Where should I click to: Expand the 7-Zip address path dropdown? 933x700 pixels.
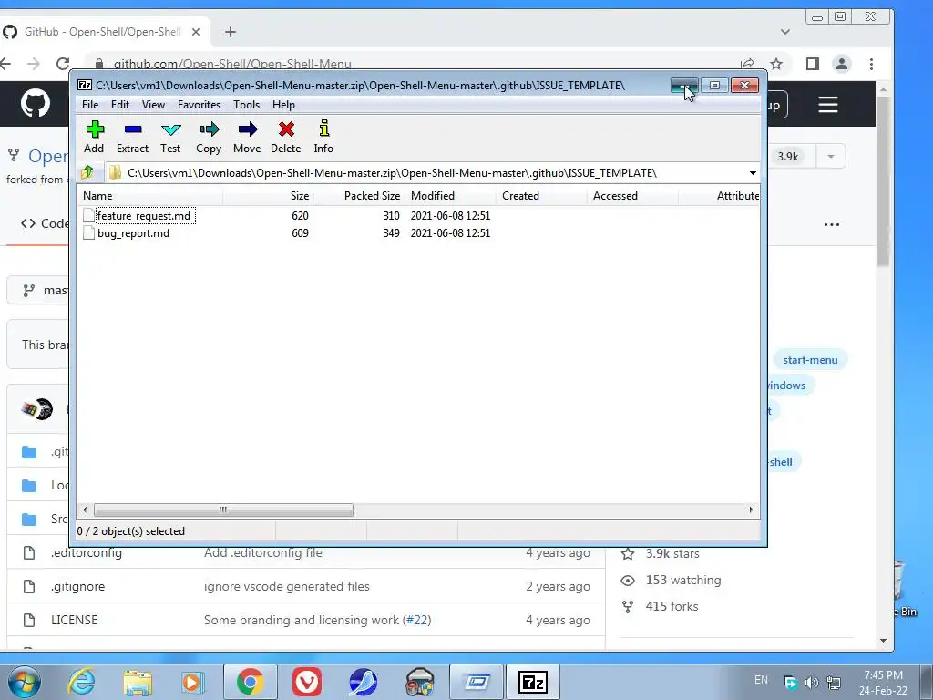753,173
